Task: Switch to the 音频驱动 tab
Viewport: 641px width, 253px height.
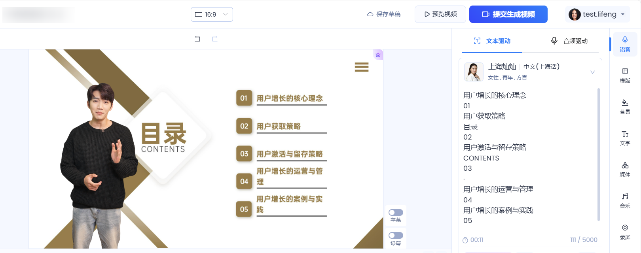Action: (x=569, y=41)
